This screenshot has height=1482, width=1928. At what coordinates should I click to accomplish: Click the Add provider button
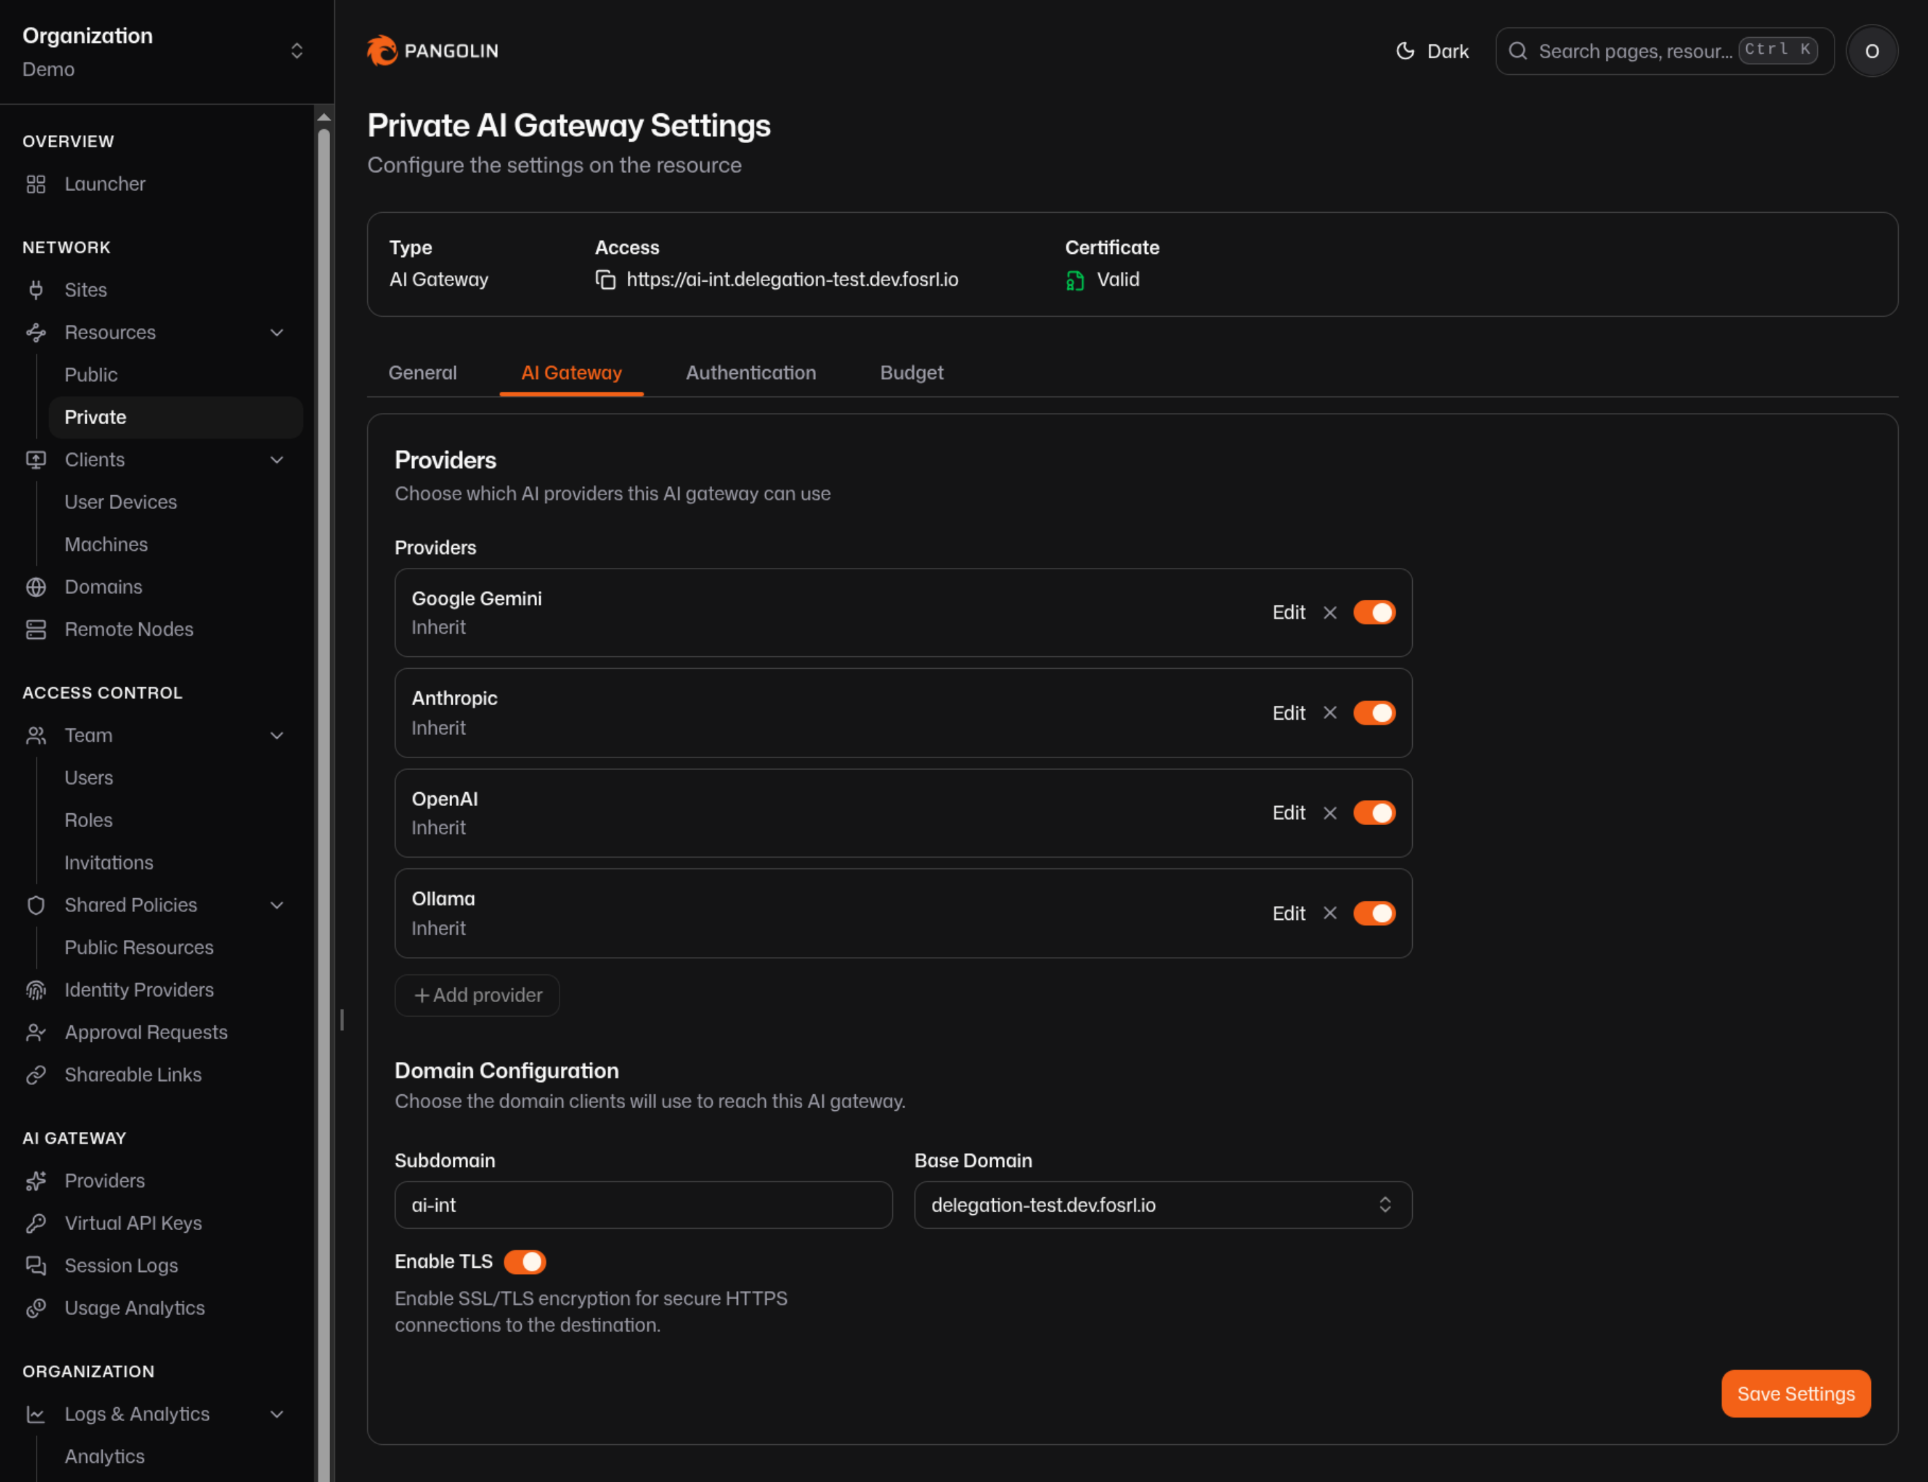coord(477,995)
